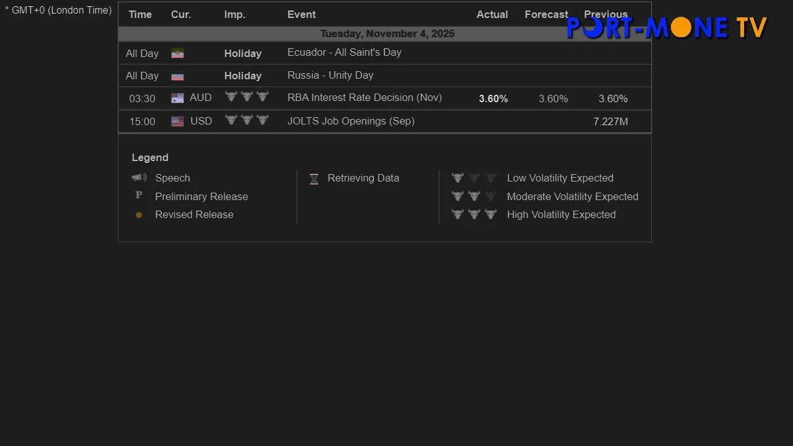The height and width of the screenshot is (446, 793).
Task: Click the Imp. column header
Action: pos(235,14)
